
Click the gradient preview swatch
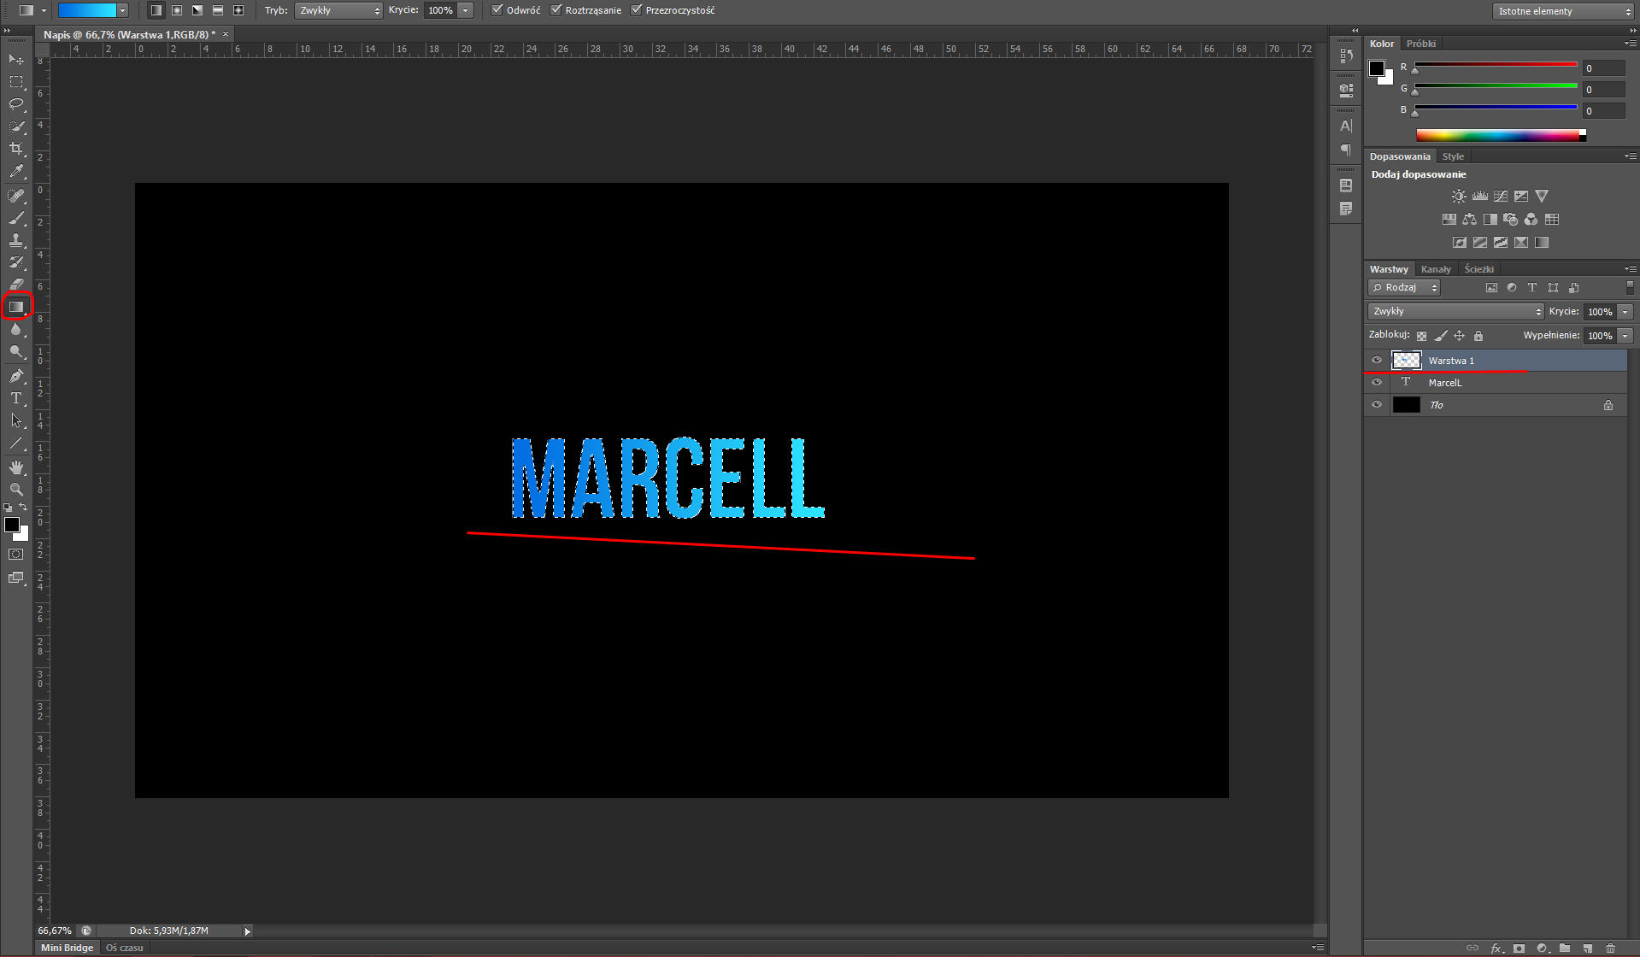[87, 10]
